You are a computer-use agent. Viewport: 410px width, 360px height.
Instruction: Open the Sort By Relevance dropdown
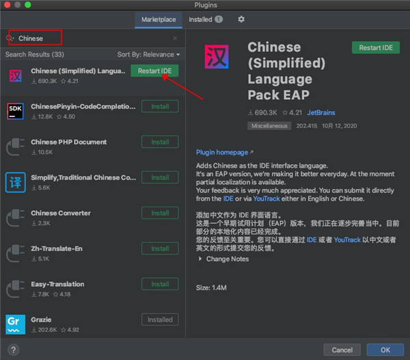[x=148, y=55]
